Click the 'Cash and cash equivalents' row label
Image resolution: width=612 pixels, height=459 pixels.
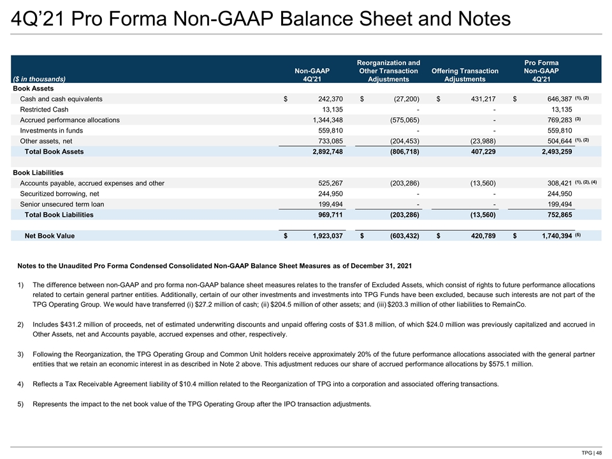61,99
